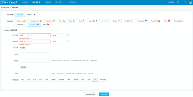
Task: Select MySQL database type
Action: click(105, 21)
